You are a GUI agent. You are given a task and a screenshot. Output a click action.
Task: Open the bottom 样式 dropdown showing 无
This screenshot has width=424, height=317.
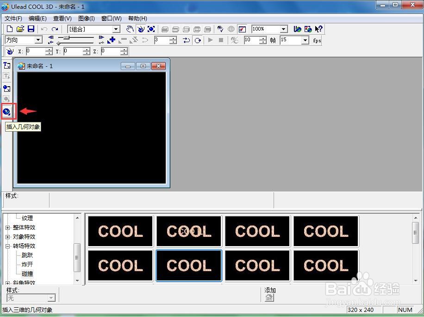pyautogui.click(x=51, y=298)
